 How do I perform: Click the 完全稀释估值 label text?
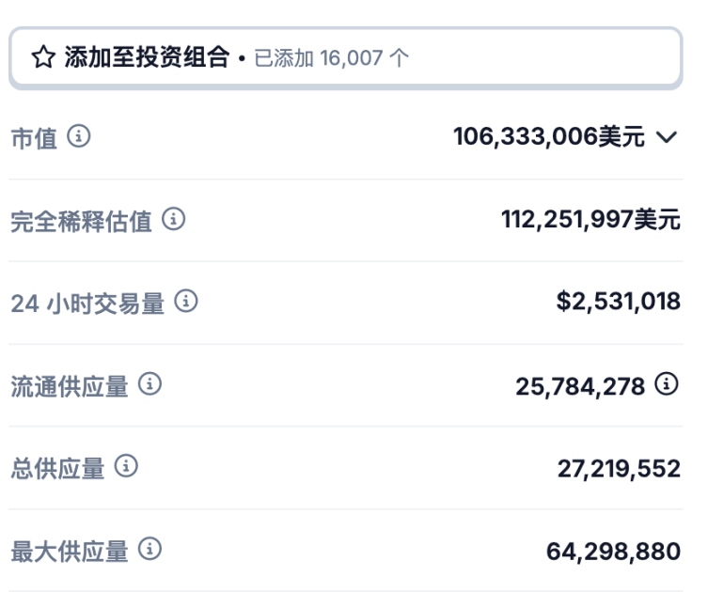coord(81,221)
